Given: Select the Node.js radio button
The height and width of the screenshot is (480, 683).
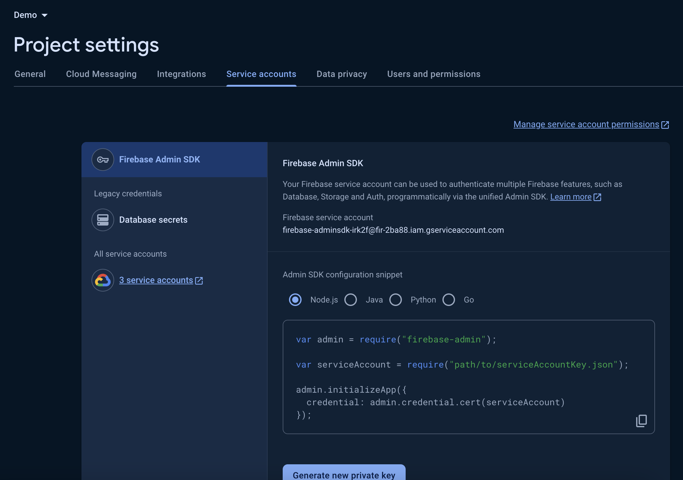Looking at the screenshot, I should (x=295, y=300).
